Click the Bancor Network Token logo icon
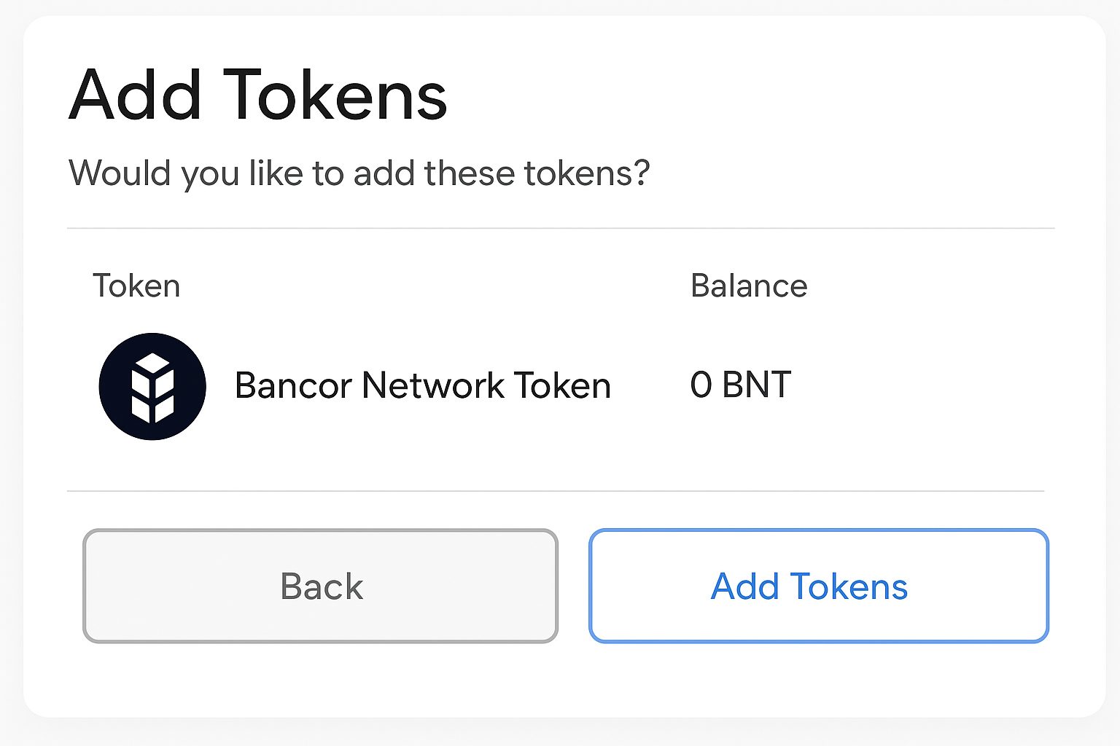The width and height of the screenshot is (1120, 746). pyautogui.click(x=152, y=386)
